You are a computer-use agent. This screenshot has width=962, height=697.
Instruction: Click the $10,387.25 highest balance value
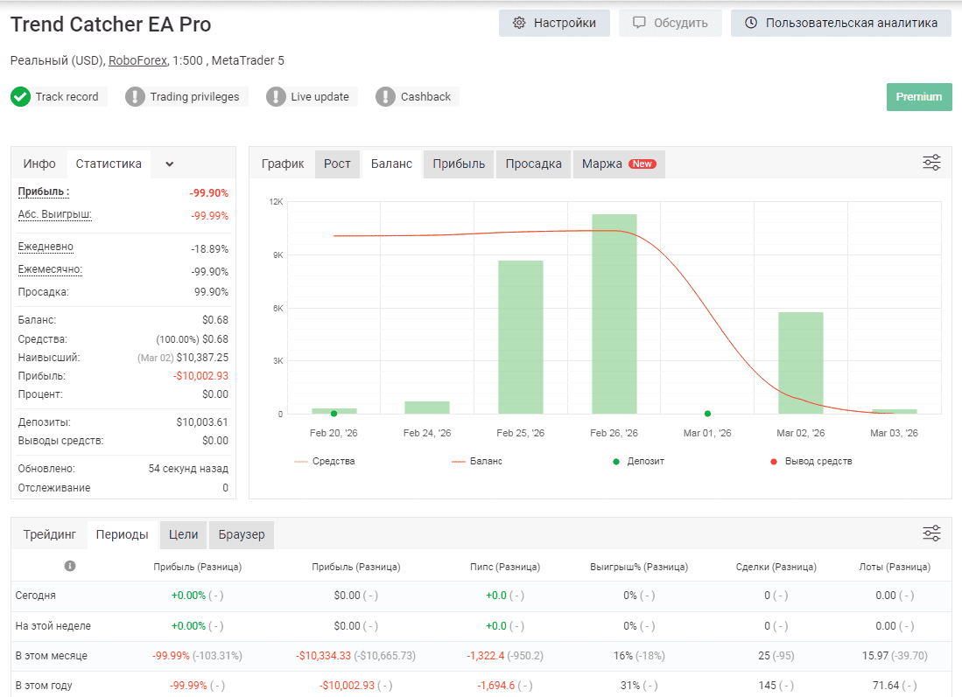(x=202, y=358)
